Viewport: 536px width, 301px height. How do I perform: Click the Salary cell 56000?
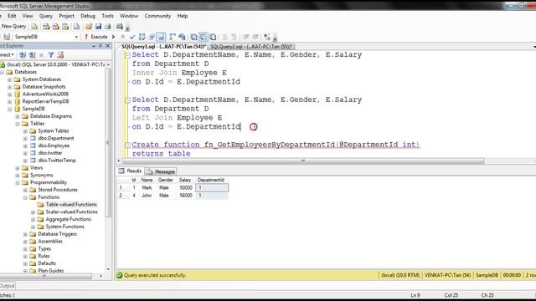(186, 196)
